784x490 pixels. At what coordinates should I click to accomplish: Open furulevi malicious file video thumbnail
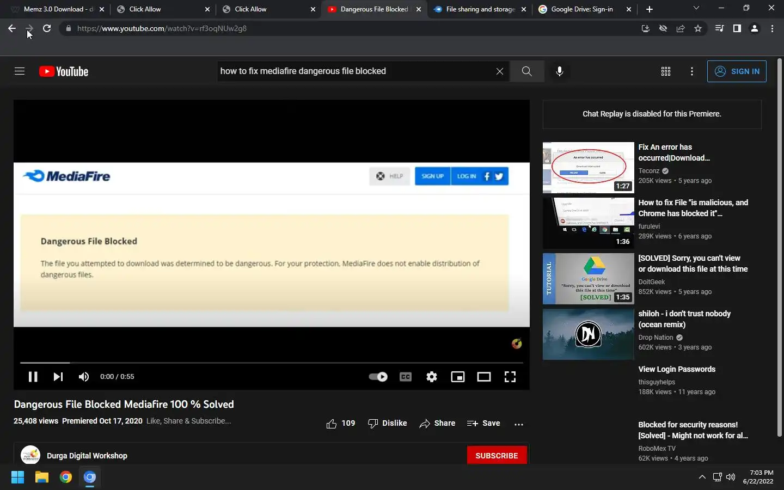click(589, 223)
